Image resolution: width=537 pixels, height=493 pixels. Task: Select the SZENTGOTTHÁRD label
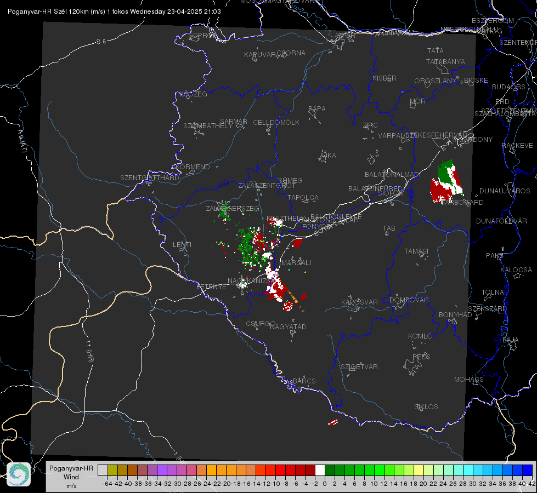coord(150,177)
